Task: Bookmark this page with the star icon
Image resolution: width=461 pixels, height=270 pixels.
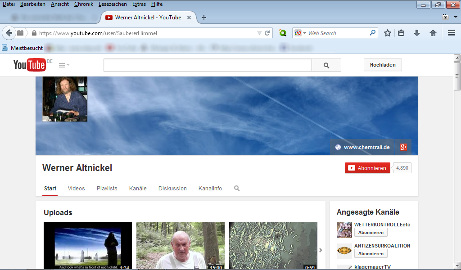Action: point(388,33)
